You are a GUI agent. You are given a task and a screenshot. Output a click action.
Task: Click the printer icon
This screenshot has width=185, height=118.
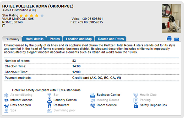[x=169, y=39]
